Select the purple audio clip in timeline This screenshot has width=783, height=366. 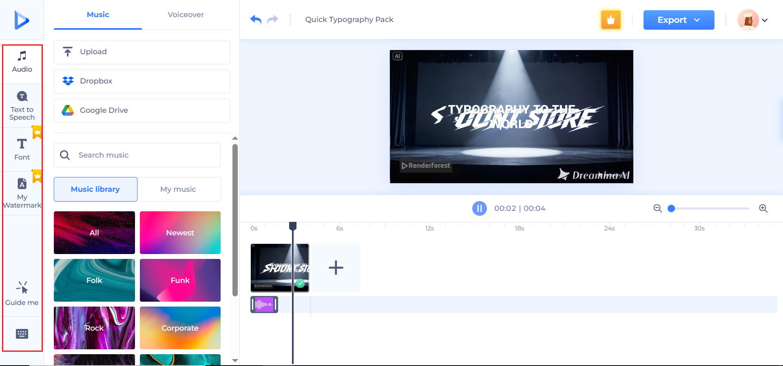coord(264,305)
